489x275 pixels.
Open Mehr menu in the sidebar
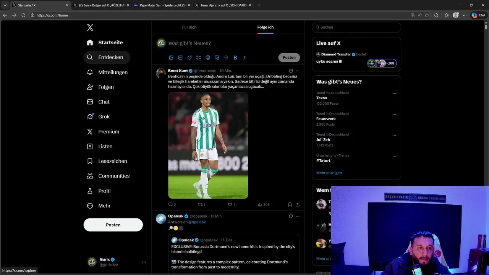(99, 206)
